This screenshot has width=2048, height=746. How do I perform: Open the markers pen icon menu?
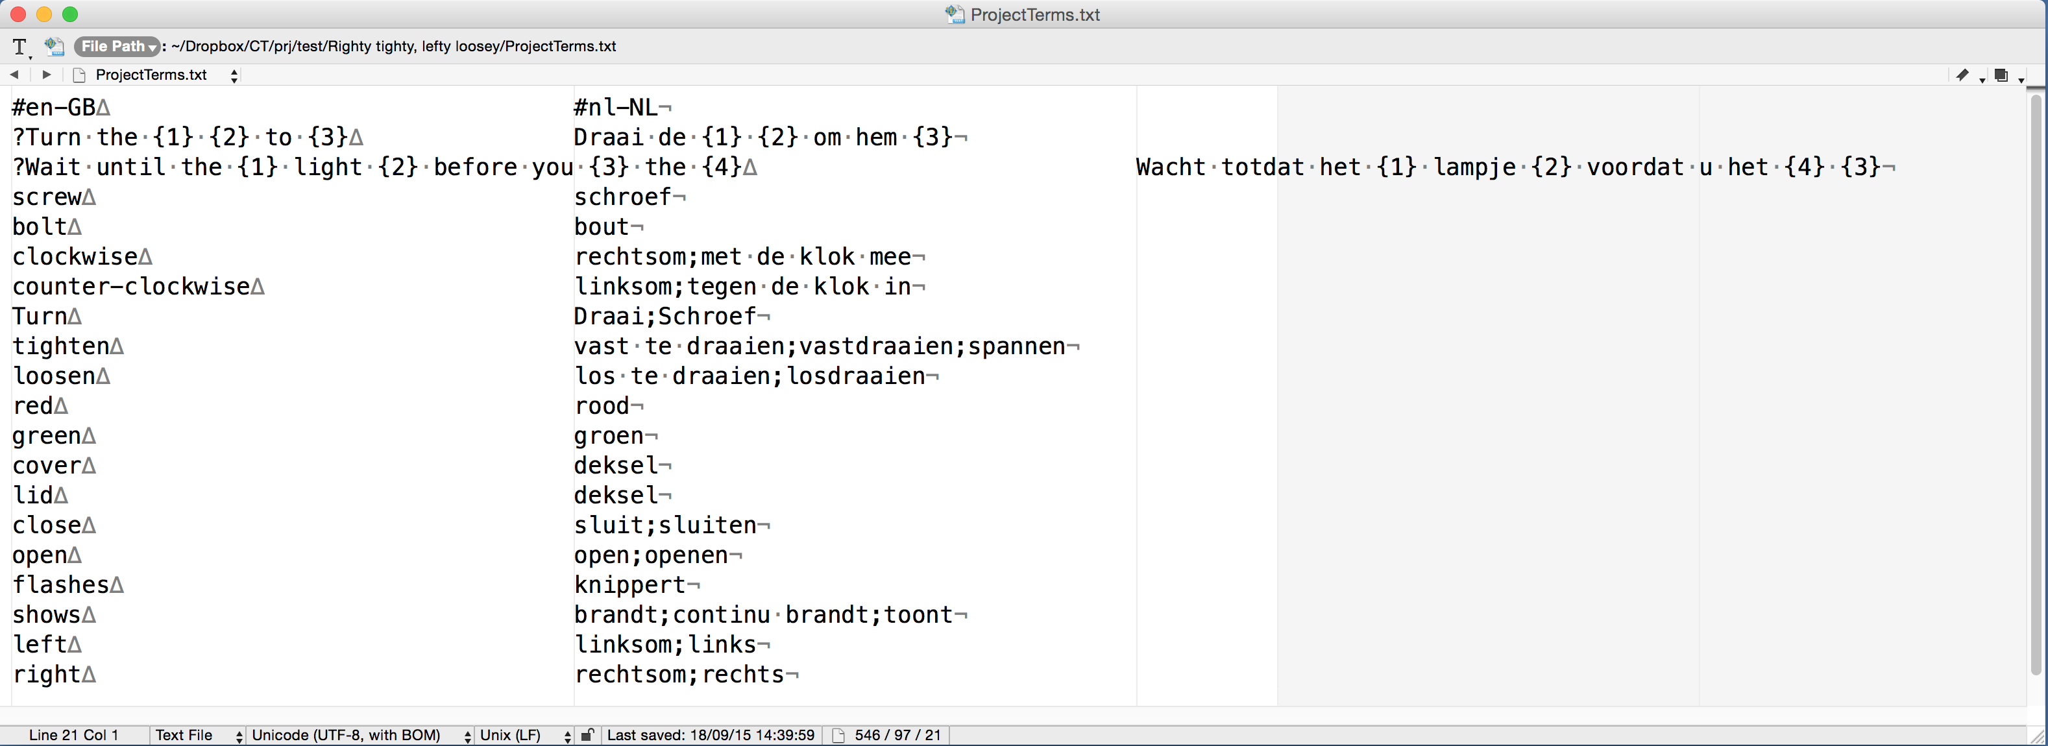click(1963, 75)
